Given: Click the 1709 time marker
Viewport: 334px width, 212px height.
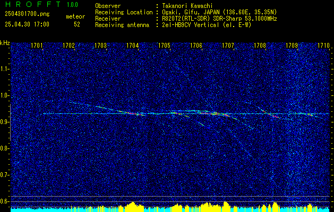Looking at the screenshot, I should (292, 45).
